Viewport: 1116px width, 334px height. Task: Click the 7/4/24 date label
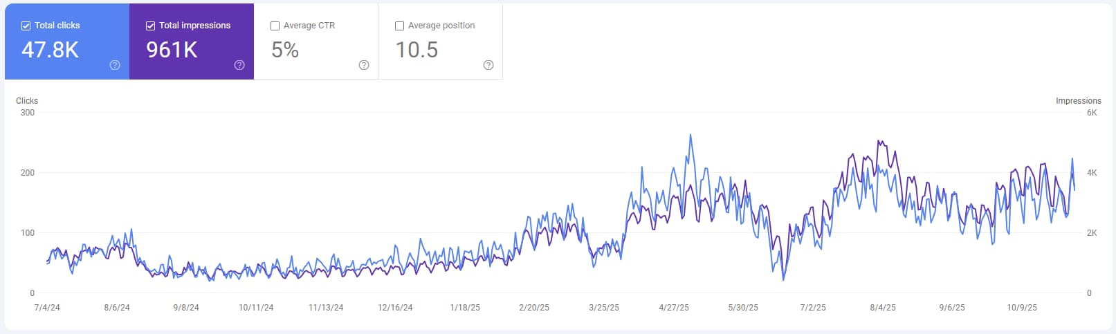click(x=47, y=308)
